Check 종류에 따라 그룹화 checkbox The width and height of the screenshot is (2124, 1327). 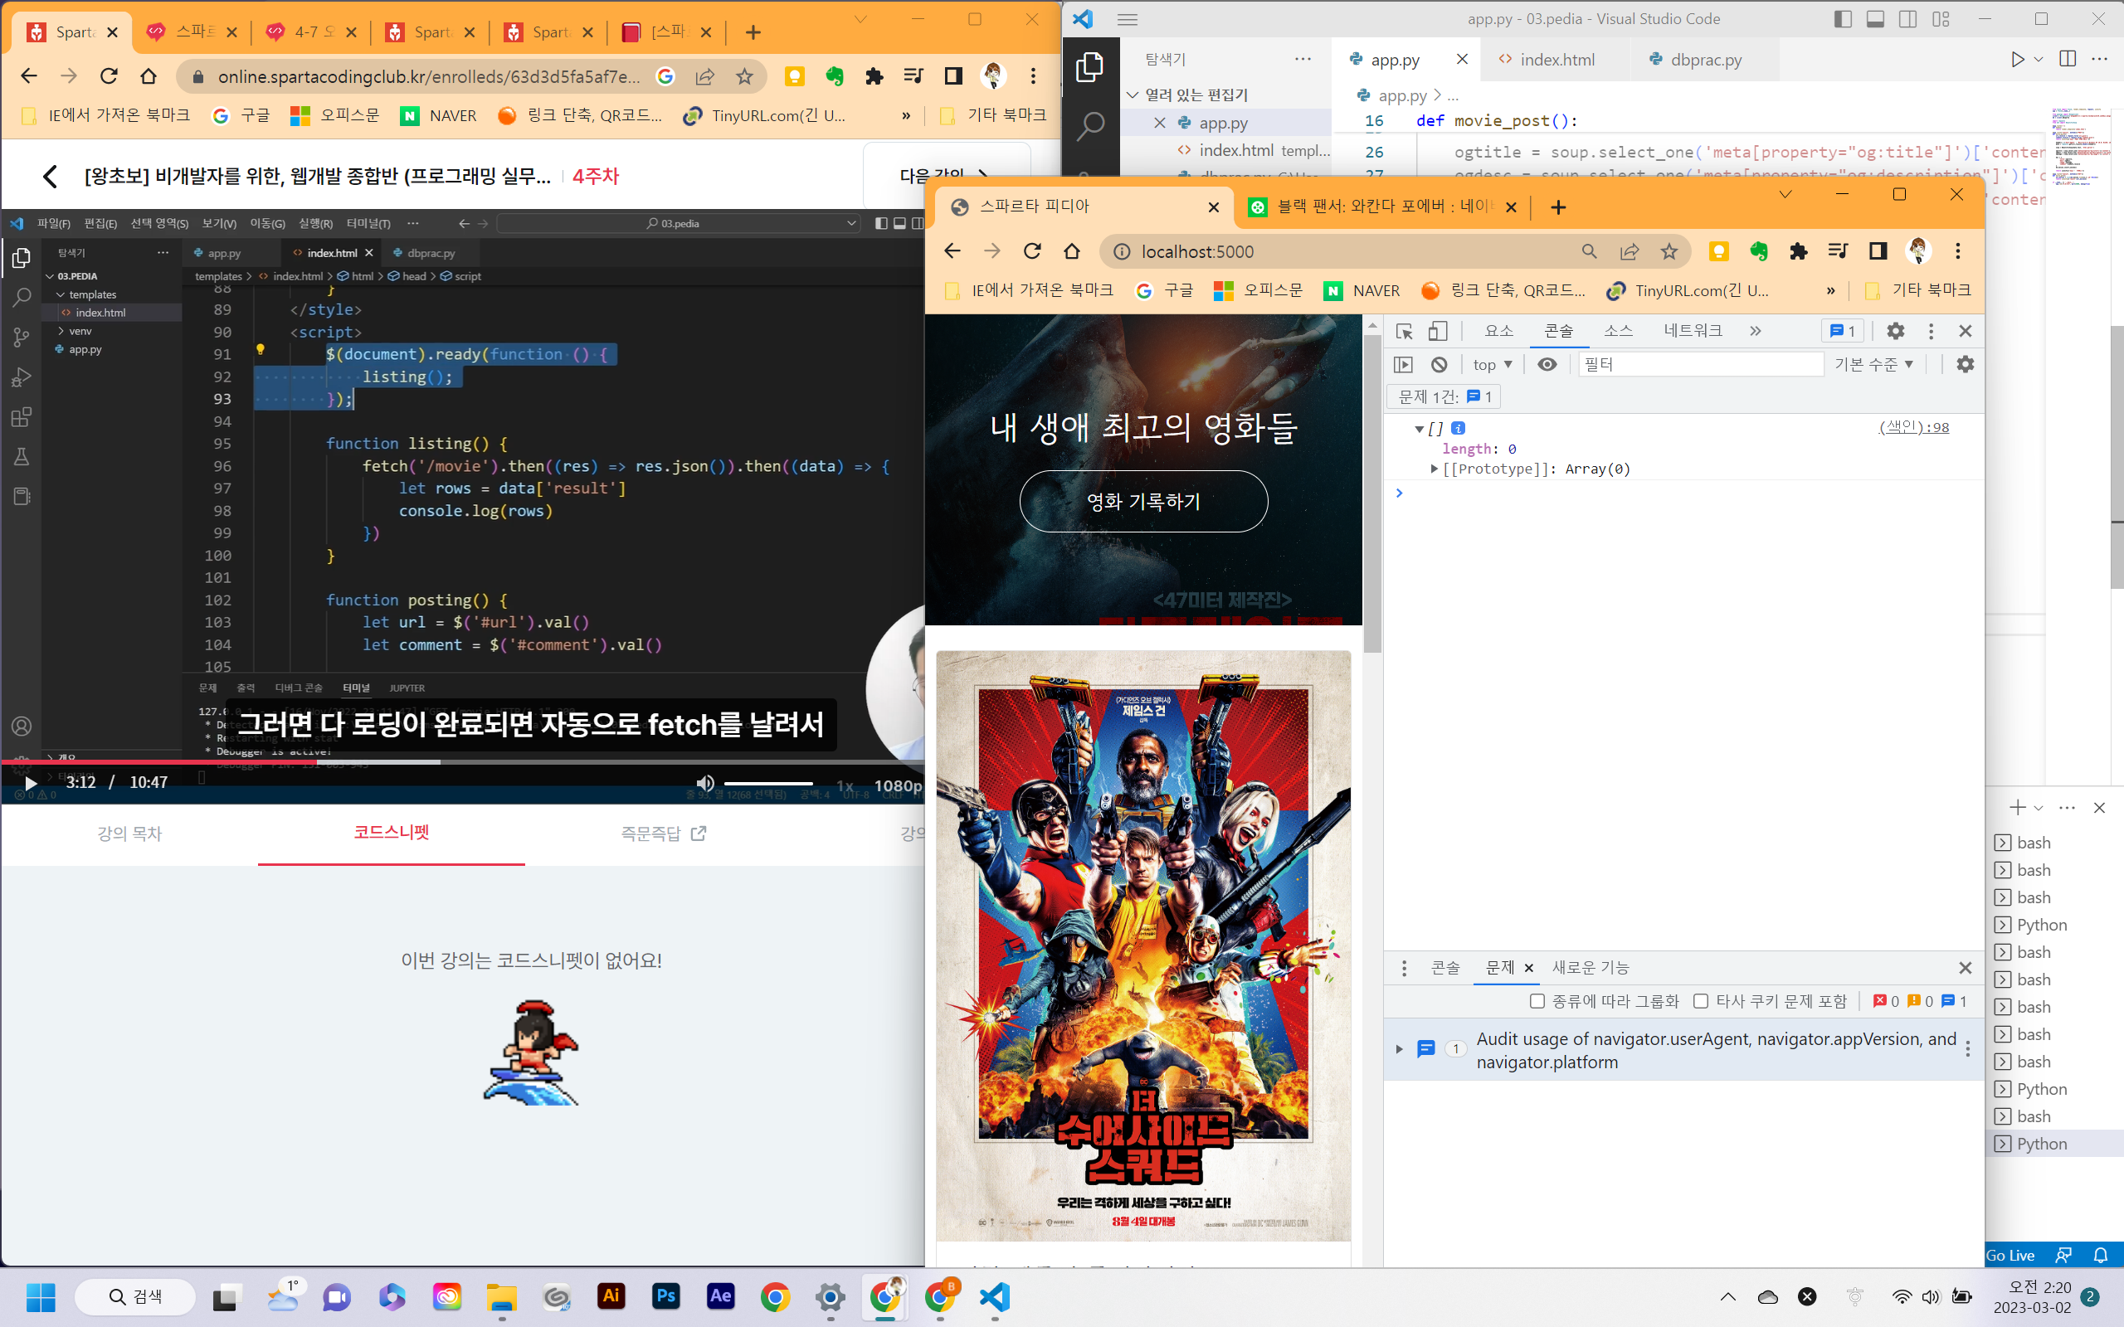click(1537, 1000)
